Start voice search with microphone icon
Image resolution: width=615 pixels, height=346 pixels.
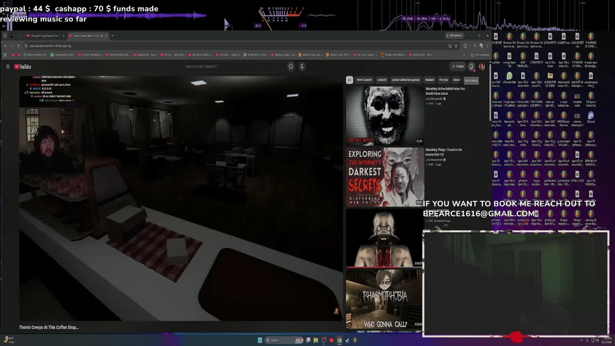[302, 66]
